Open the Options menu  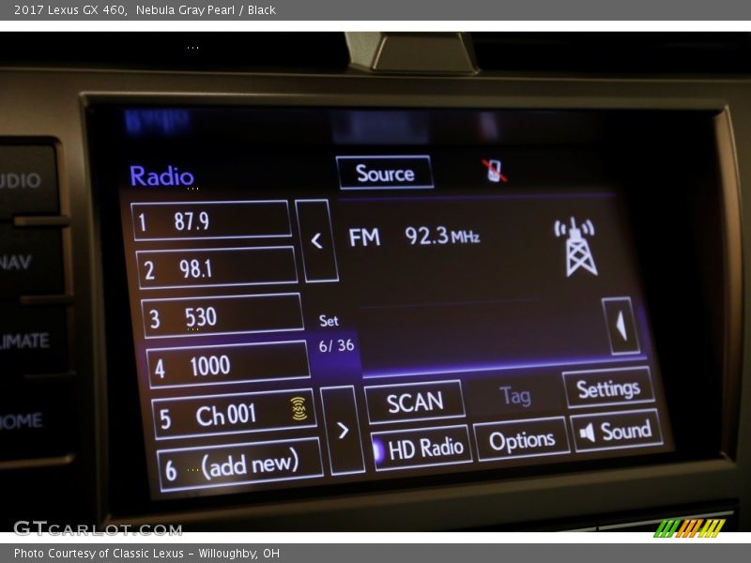[522, 439]
